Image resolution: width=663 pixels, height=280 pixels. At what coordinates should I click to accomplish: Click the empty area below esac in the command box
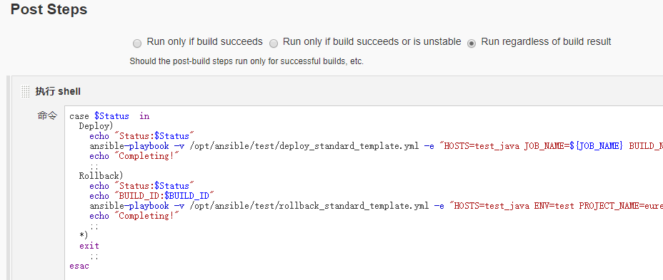pos(364,276)
